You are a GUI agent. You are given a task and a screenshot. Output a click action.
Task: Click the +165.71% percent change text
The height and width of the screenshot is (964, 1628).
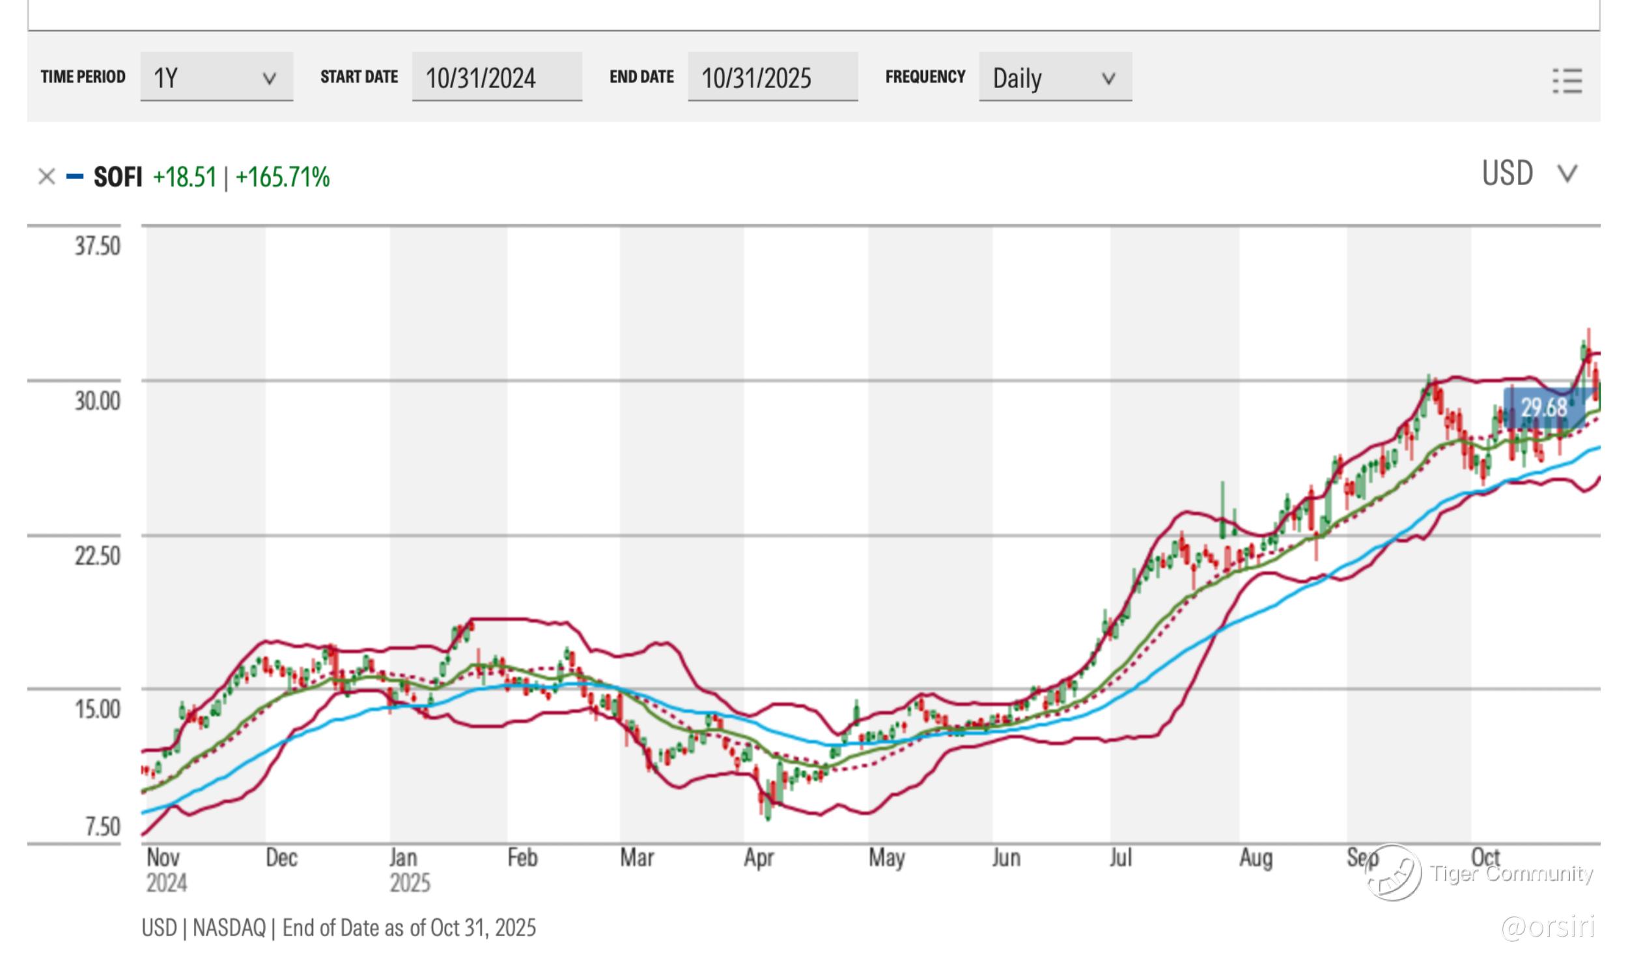pyautogui.click(x=282, y=177)
